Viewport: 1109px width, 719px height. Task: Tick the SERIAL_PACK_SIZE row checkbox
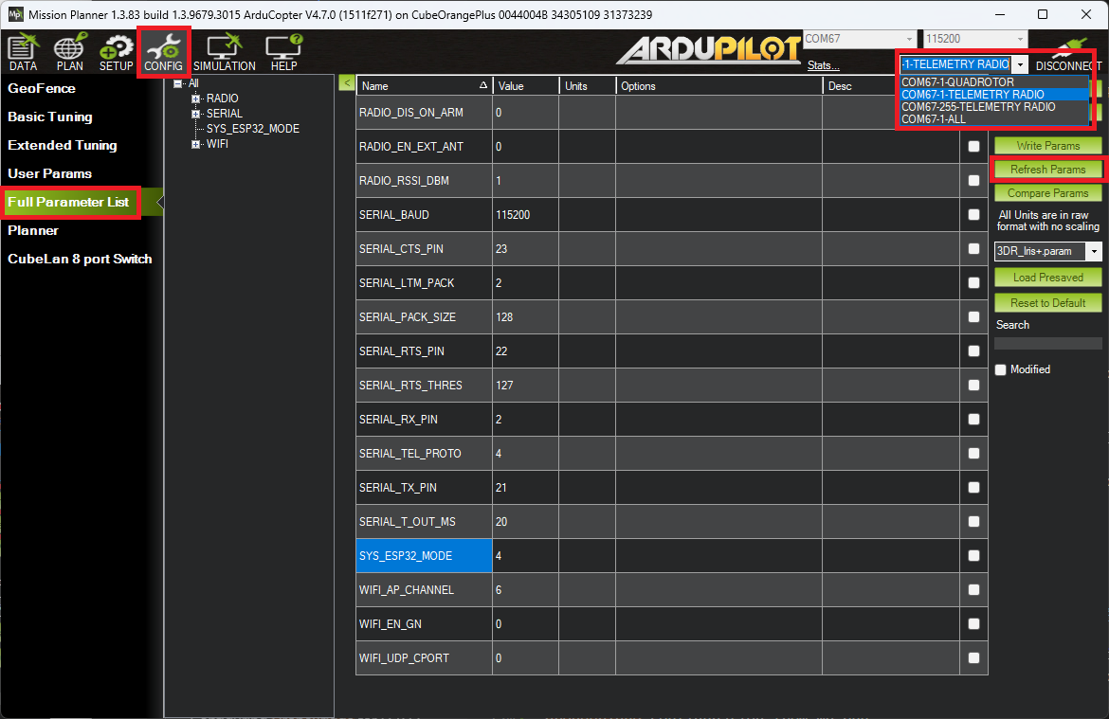pyautogui.click(x=973, y=316)
